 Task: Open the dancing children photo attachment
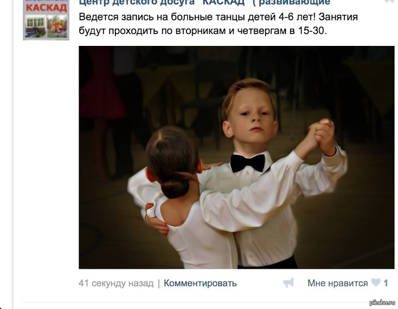pos(237,158)
